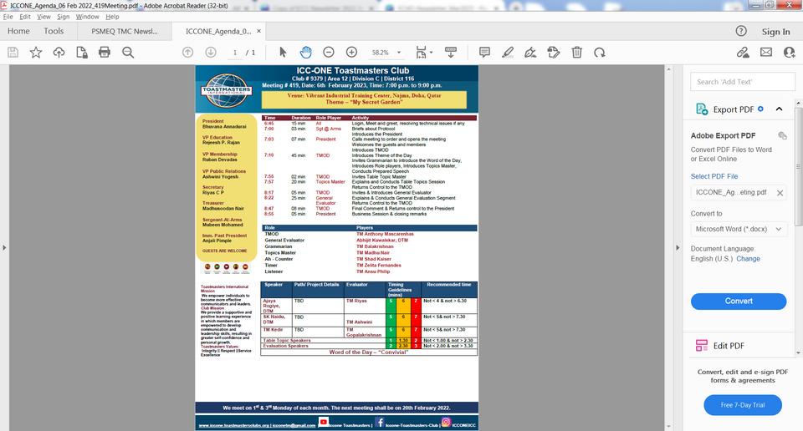The height and width of the screenshot is (431, 803).
Task: Collapse the right tools pane arrow
Action: pyautogui.click(x=678, y=247)
